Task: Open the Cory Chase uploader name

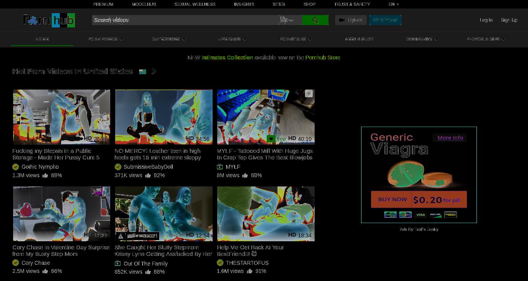Action: (x=36, y=263)
